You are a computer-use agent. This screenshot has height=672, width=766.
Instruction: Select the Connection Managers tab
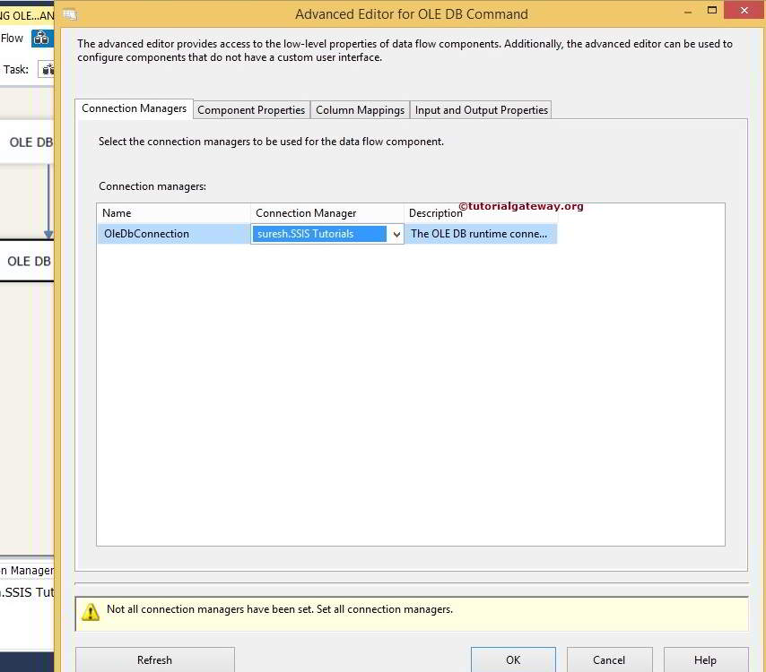point(133,108)
